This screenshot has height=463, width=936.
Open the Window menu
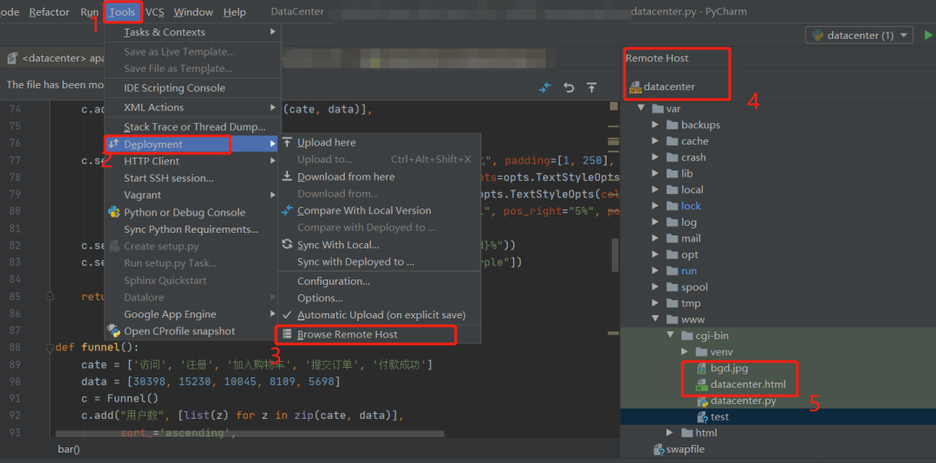click(193, 12)
